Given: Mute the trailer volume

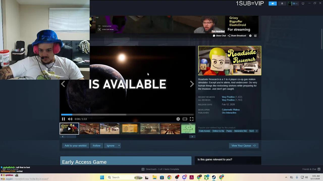Looking at the screenshot, I should coord(70,119).
